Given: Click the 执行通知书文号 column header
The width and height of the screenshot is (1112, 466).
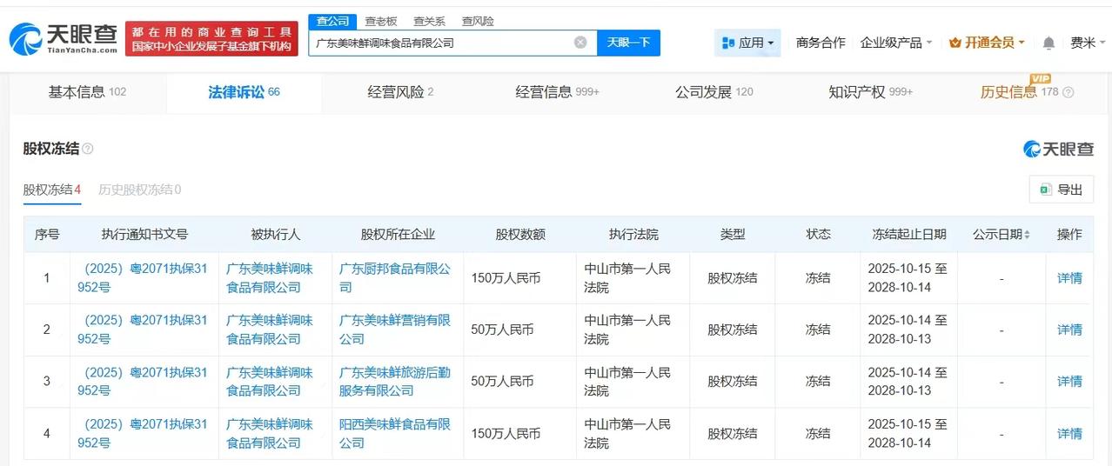Looking at the screenshot, I should [x=144, y=235].
